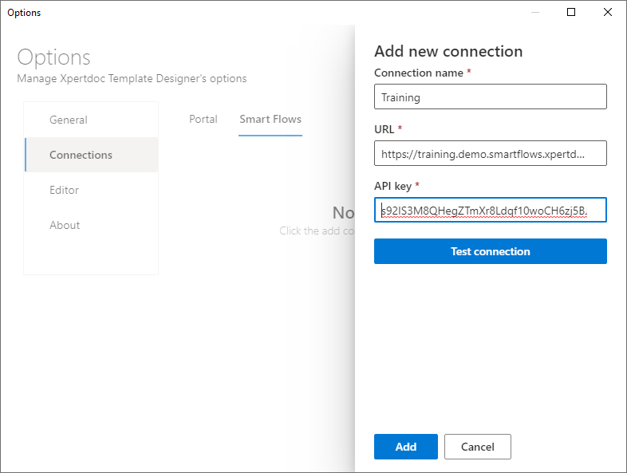Close the Options window
The image size is (627, 473).
click(608, 13)
